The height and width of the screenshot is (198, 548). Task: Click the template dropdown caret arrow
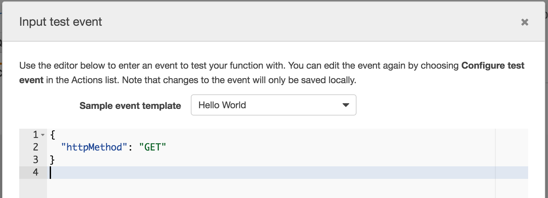pos(346,105)
